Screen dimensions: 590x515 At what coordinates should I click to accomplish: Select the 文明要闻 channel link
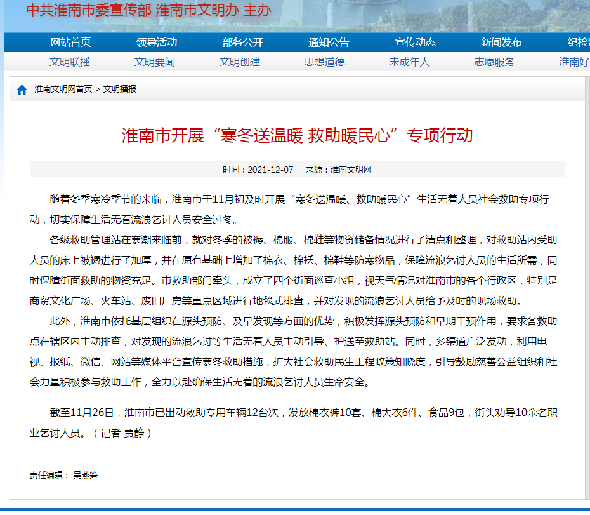click(154, 62)
